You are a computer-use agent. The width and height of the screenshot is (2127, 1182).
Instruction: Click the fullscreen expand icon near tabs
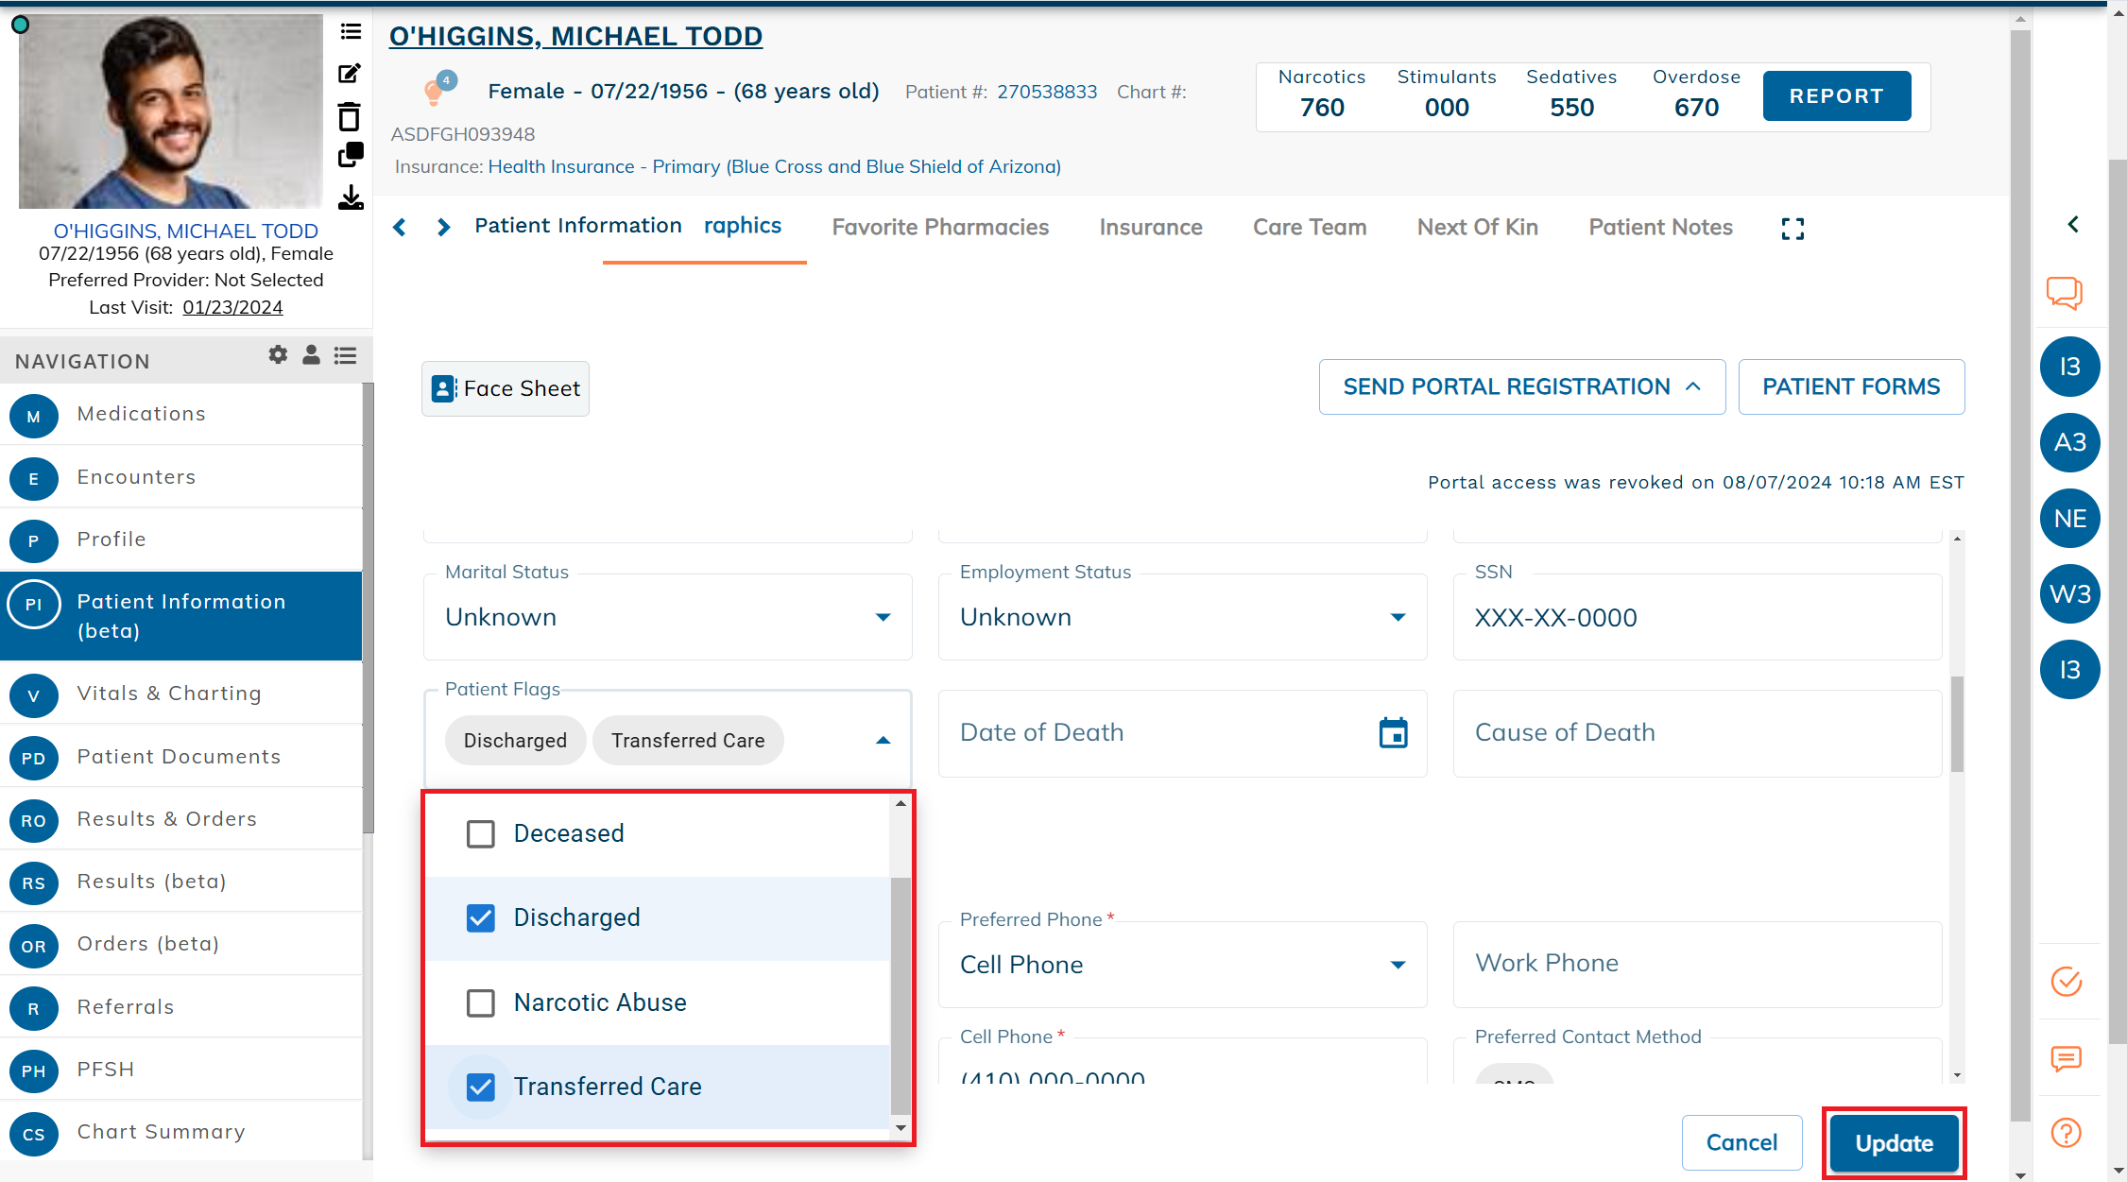coord(1793,229)
